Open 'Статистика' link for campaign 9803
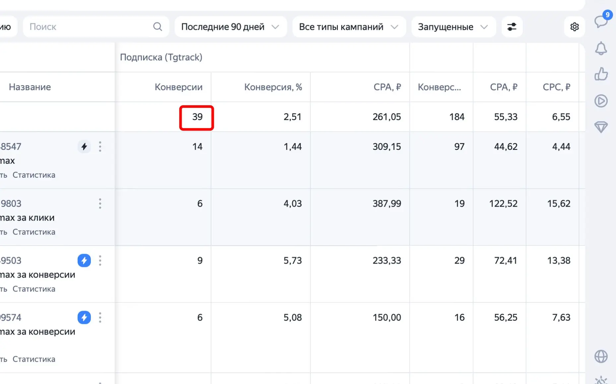The width and height of the screenshot is (616, 384). 34,232
